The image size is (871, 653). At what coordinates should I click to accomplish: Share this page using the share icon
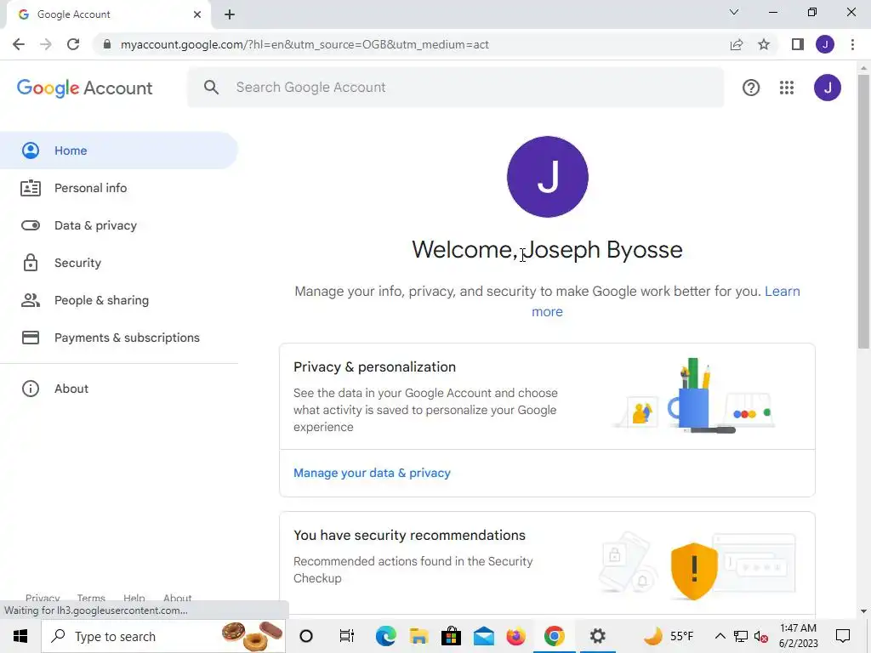(737, 44)
